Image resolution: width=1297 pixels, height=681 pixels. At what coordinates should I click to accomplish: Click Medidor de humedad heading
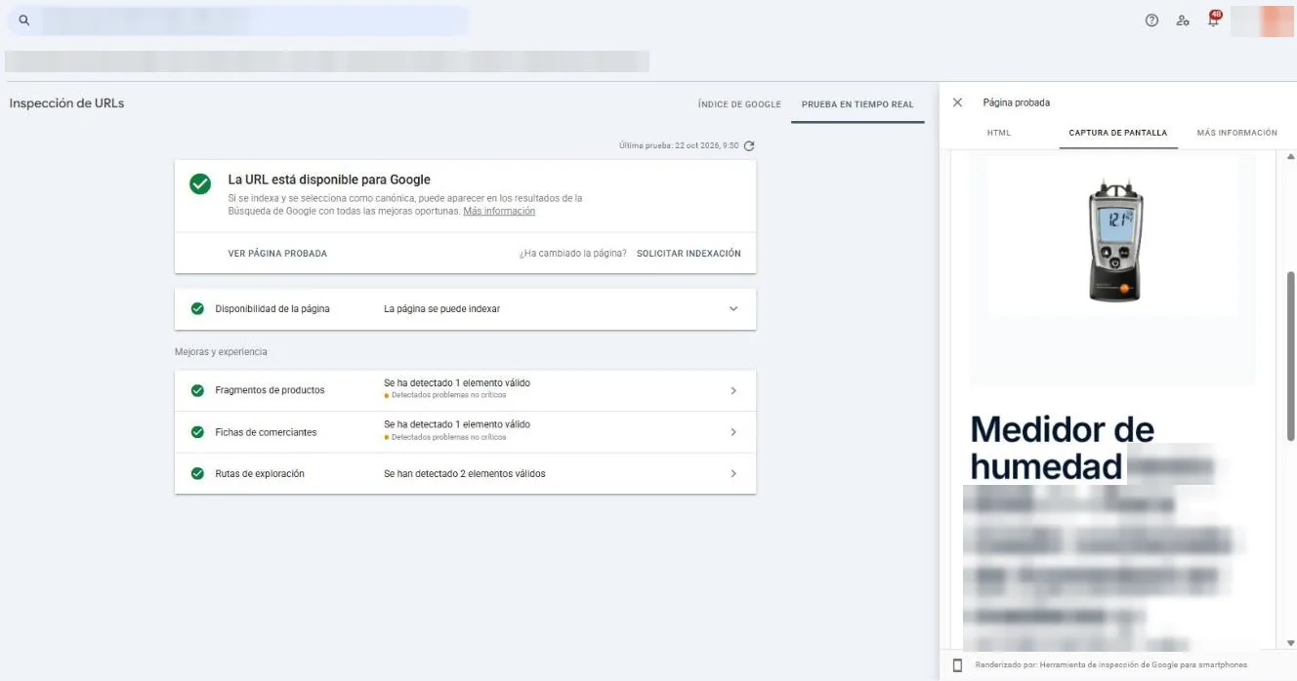[x=1062, y=448]
